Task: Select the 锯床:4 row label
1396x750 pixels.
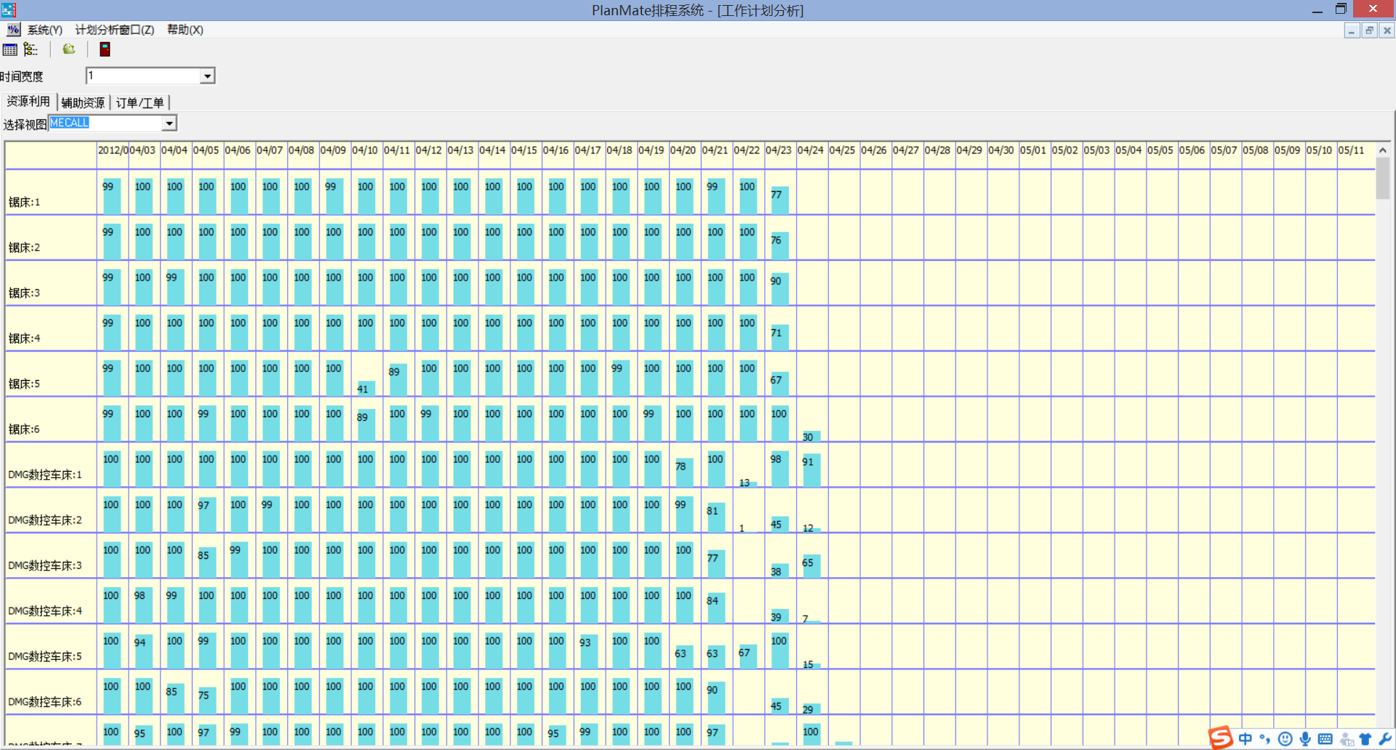Action: (x=25, y=339)
